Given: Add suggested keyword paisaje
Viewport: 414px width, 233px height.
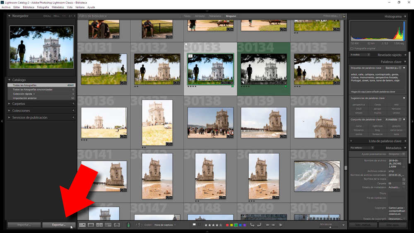Looking at the screenshot, I should click(377, 109).
